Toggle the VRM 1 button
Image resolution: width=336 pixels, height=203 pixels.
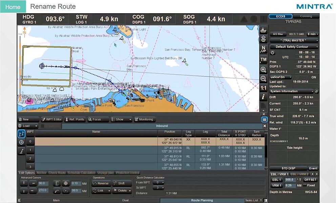276,185
